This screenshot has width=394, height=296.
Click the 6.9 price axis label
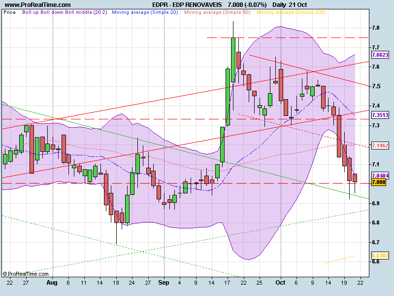pyautogui.click(x=376, y=203)
